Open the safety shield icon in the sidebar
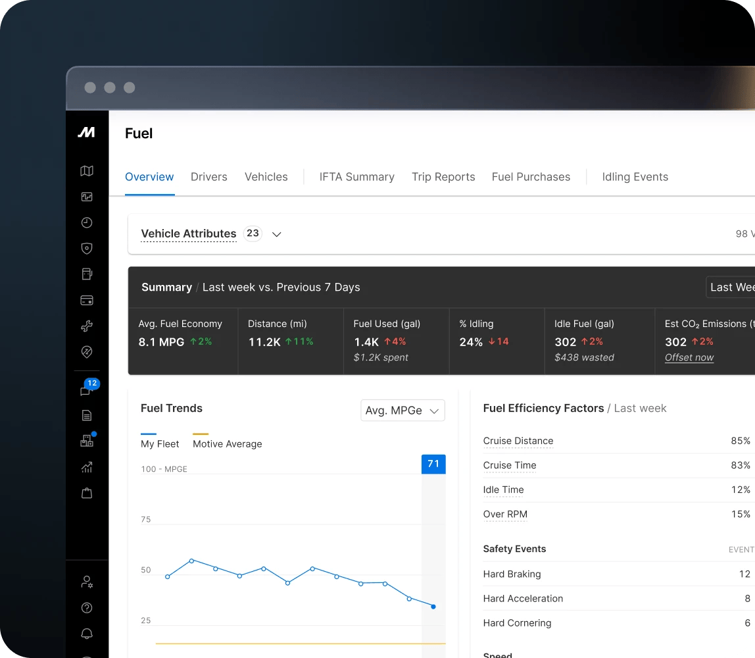Image resolution: width=755 pixels, height=658 pixels. (87, 249)
